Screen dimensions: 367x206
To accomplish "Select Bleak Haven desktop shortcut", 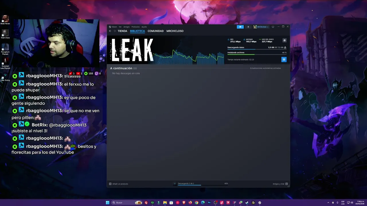I will (x=5, y=20).
